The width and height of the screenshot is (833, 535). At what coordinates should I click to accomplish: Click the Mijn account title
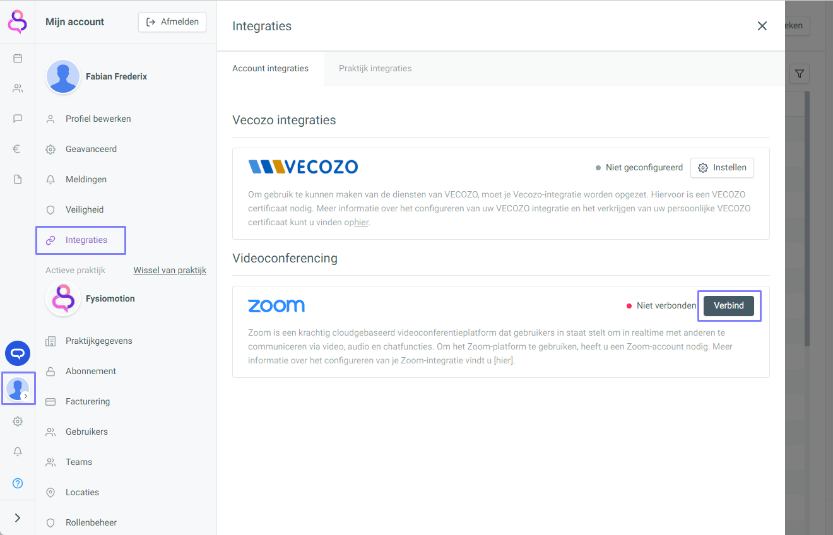(74, 21)
